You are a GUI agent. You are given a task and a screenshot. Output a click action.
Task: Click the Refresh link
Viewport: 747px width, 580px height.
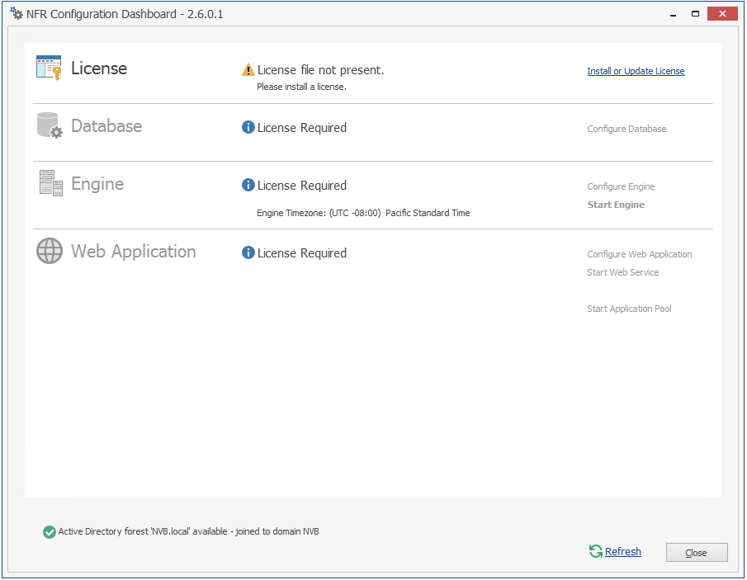click(623, 552)
